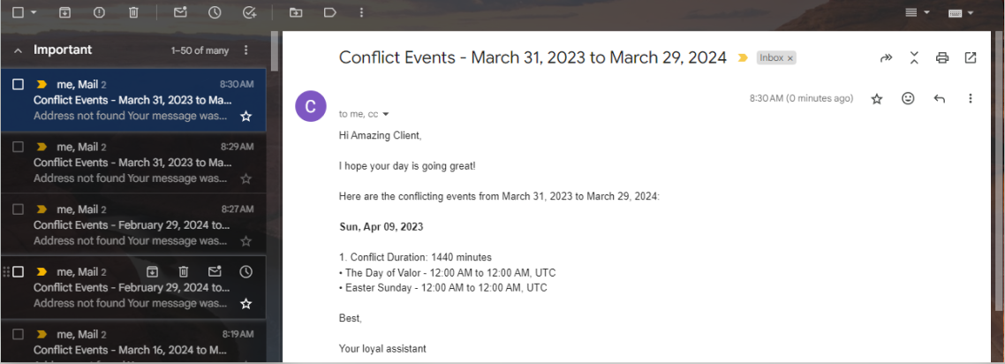1005x364 pixels.
Task: Star the open message next to 8:30 AM
Action: 877,99
